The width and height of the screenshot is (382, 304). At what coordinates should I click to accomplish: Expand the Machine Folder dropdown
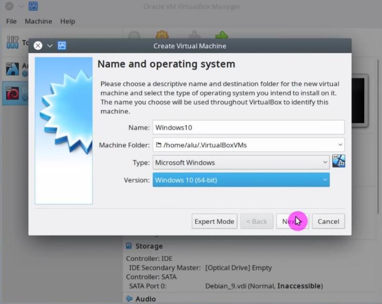(x=340, y=145)
